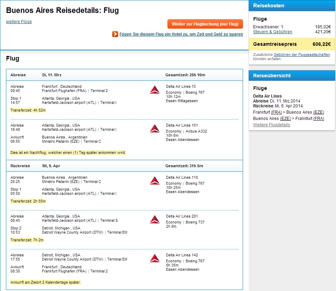This screenshot has height=291, width=336.
Task: Click 'Ankunft am Zielort 2 Kalendertage später' notice
Action: [46, 282]
